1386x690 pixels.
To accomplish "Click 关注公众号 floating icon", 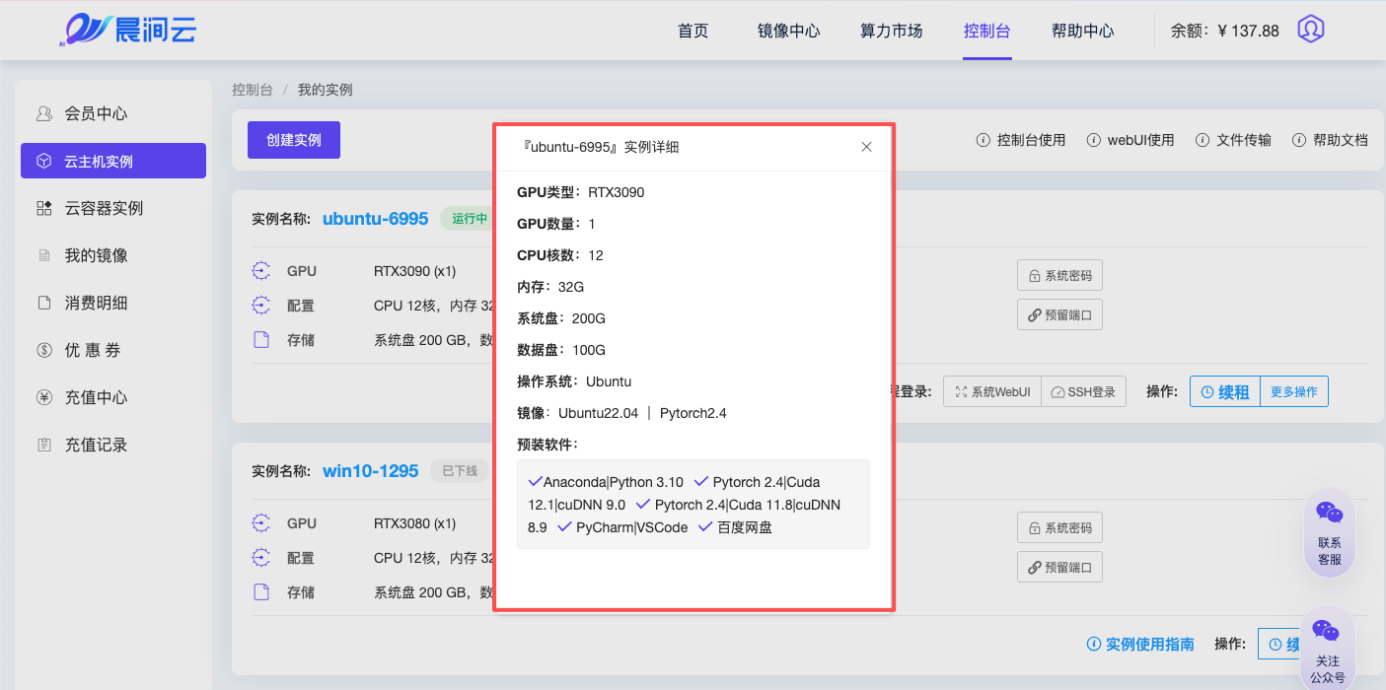I will (x=1327, y=650).
